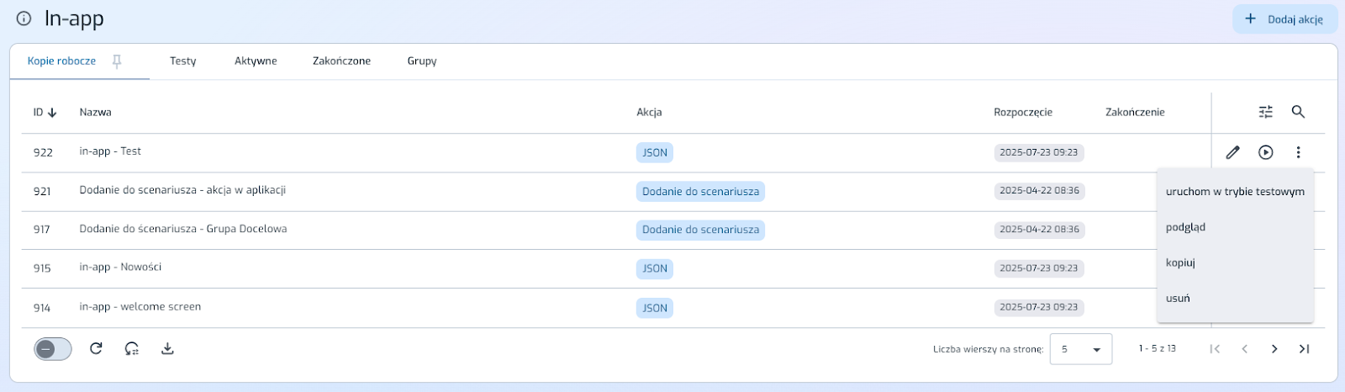
Task: Open the Zakończone tab
Action: point(341,61)
